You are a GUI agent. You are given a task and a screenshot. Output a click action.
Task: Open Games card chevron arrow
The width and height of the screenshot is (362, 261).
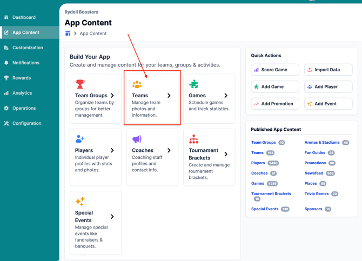(x=226, y=96)
